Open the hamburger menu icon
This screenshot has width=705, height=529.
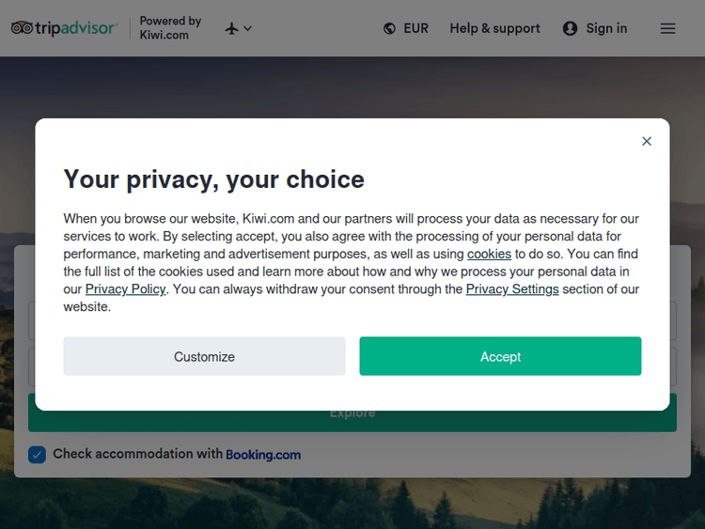(x=667, y=28)
